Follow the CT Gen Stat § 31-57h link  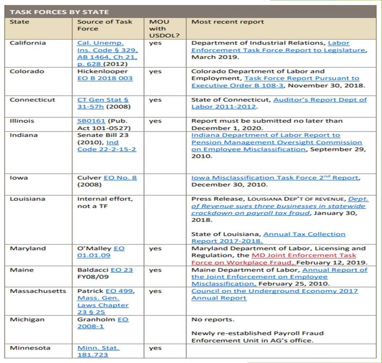103,103
